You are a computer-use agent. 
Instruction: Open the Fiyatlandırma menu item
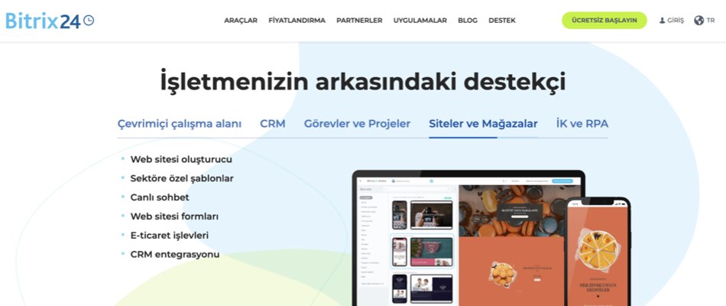tap(297, 21)
